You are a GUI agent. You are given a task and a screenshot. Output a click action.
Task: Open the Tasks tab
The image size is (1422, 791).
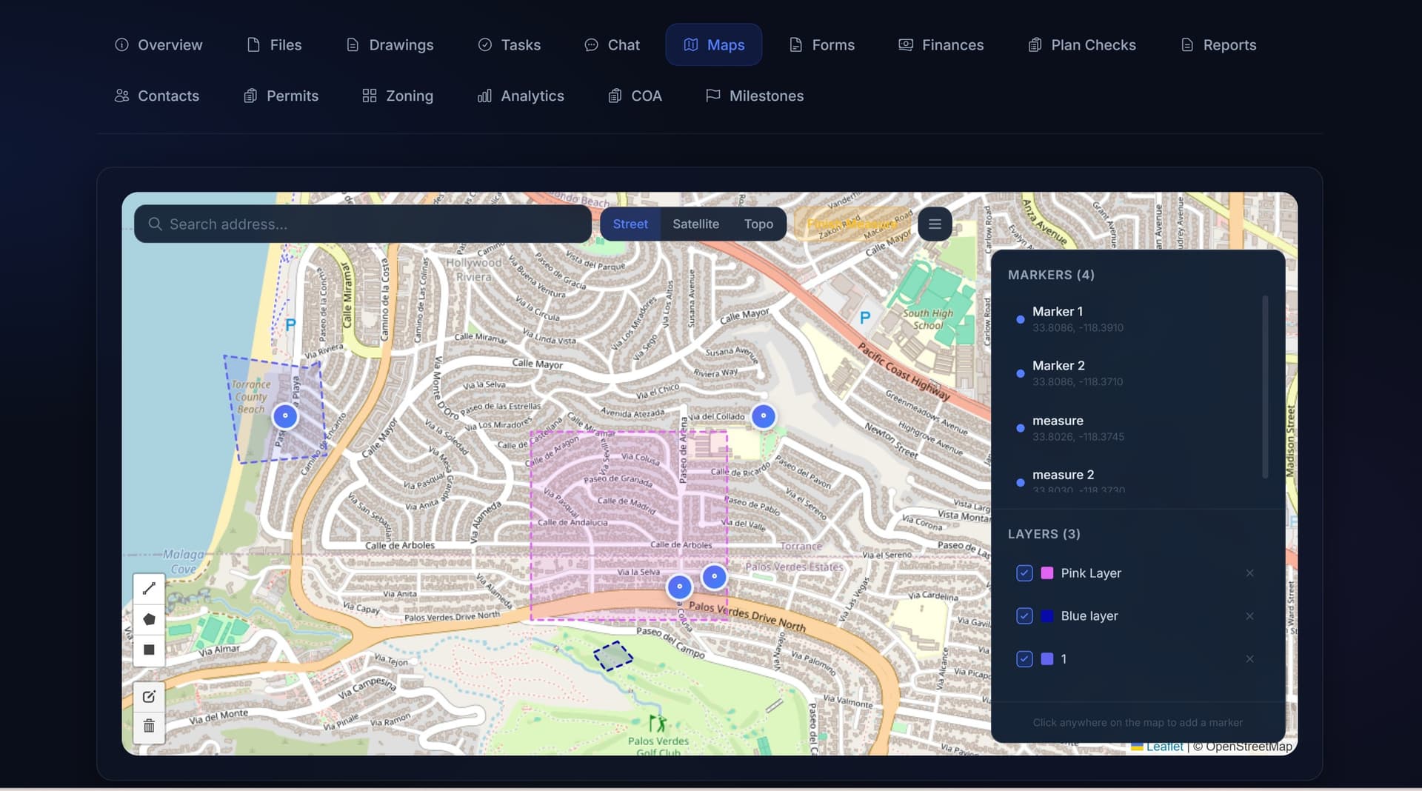pyautogui.click(x=510, y=44)
